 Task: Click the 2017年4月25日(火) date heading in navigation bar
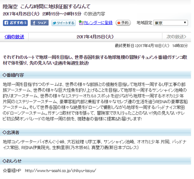tap(95, 37)
